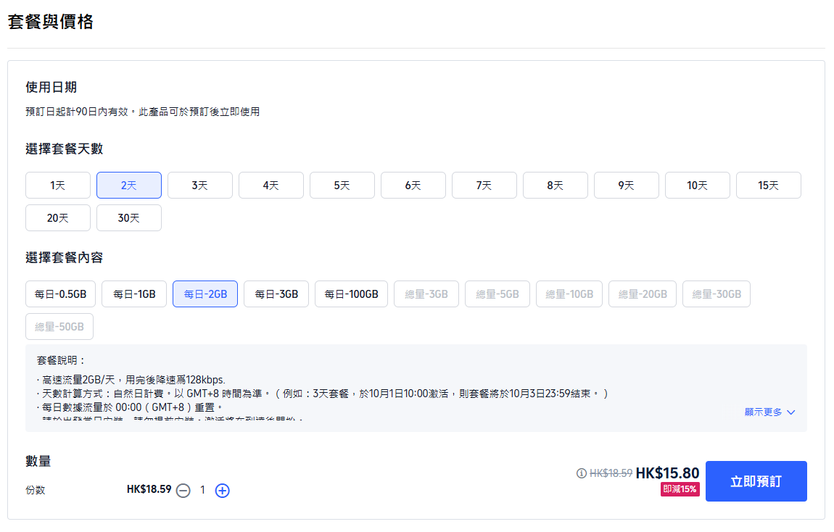Click the 預訂日起計90日內有效 validity note
834x532 pixels.
[143, 112]
